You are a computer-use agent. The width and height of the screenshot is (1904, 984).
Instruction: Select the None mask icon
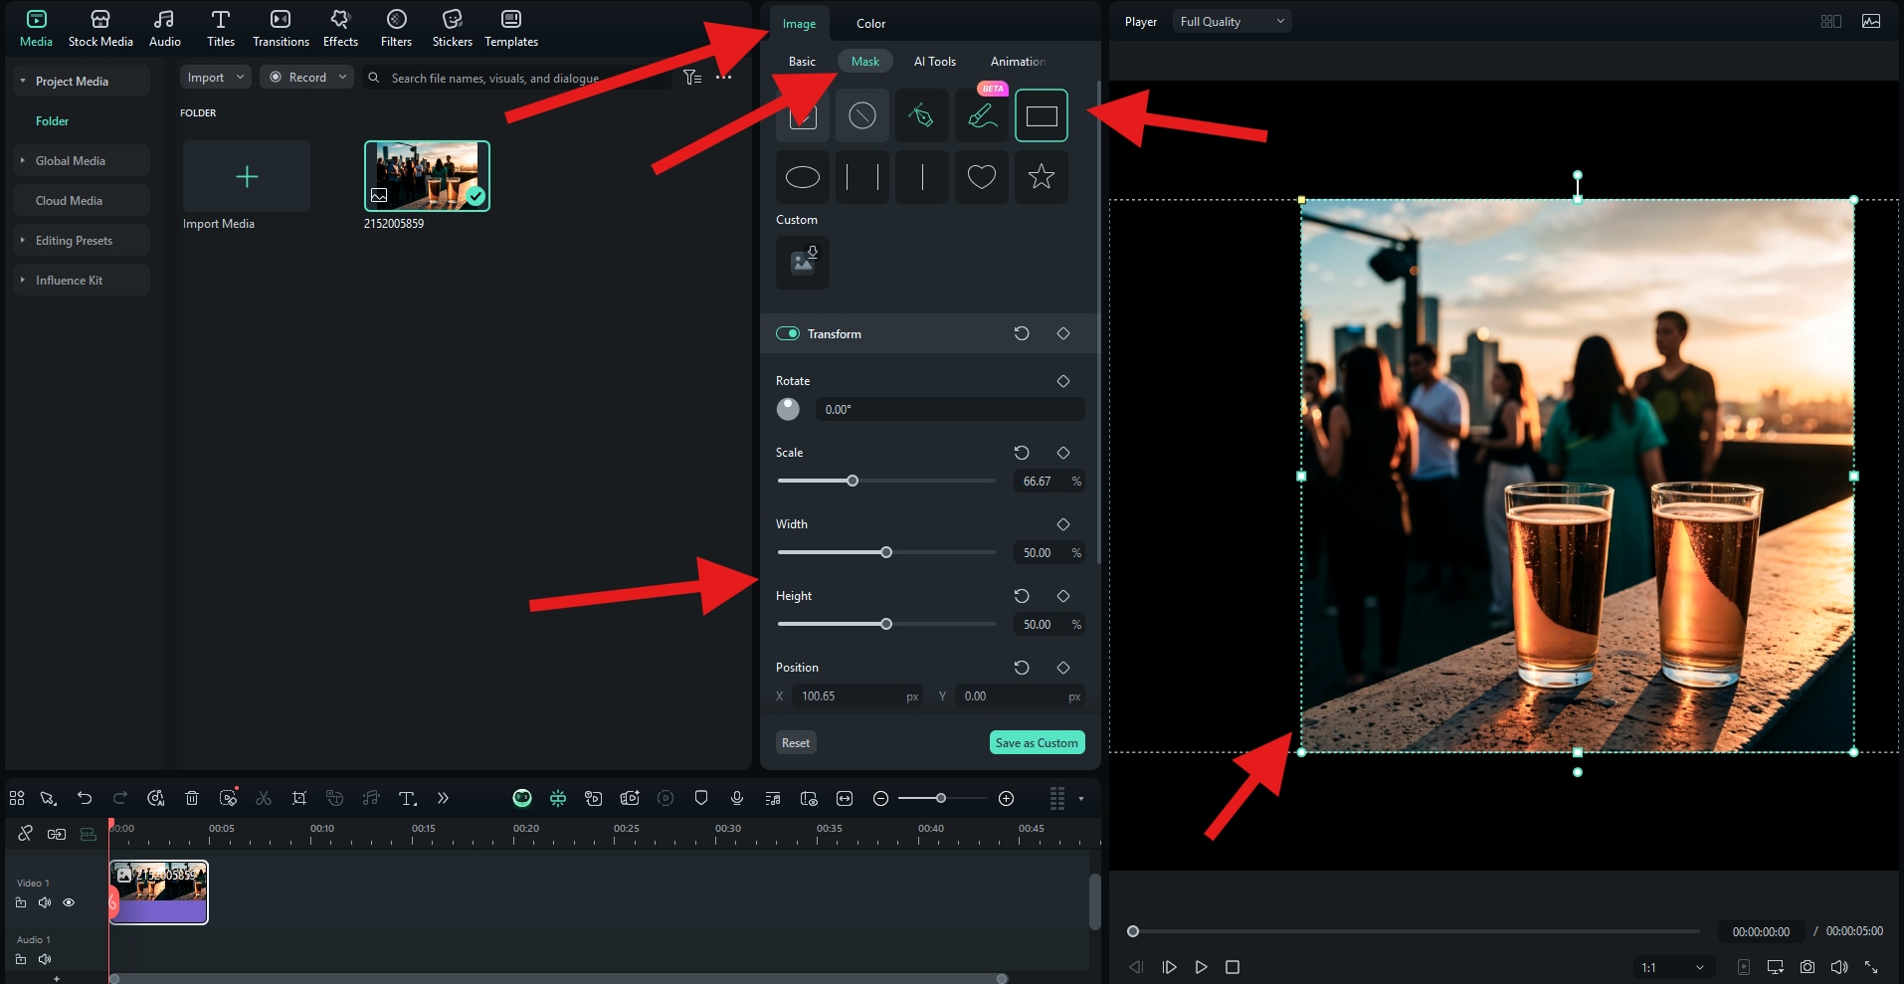pos(862,116)
